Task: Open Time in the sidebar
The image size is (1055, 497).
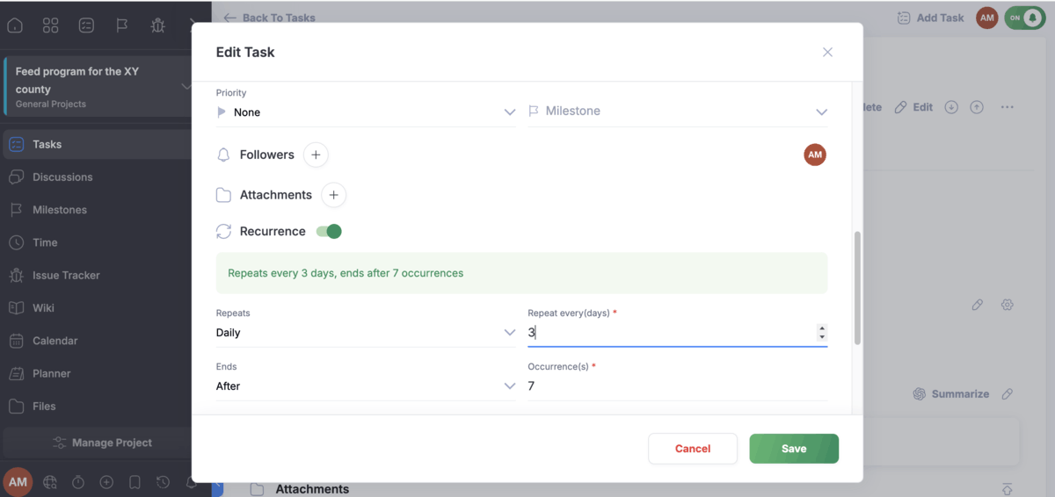Action: (97, 242)
